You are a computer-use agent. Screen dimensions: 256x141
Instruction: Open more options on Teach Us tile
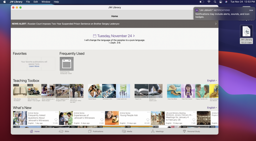coord(146,85)
